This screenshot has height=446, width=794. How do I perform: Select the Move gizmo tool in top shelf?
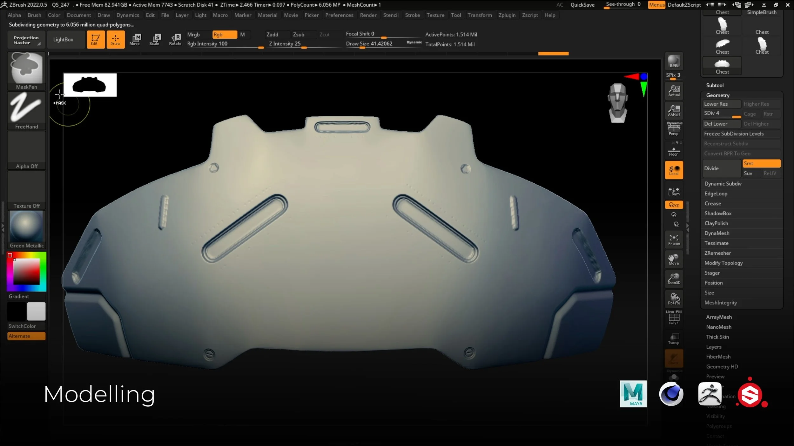pos(135,39)
